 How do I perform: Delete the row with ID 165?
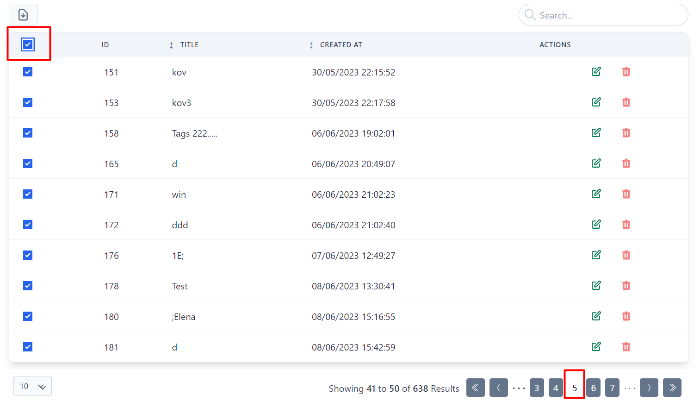tap(626, 163)
